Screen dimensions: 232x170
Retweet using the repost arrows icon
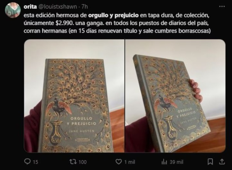73,162
